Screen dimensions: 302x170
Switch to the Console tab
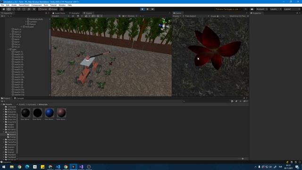19,98
